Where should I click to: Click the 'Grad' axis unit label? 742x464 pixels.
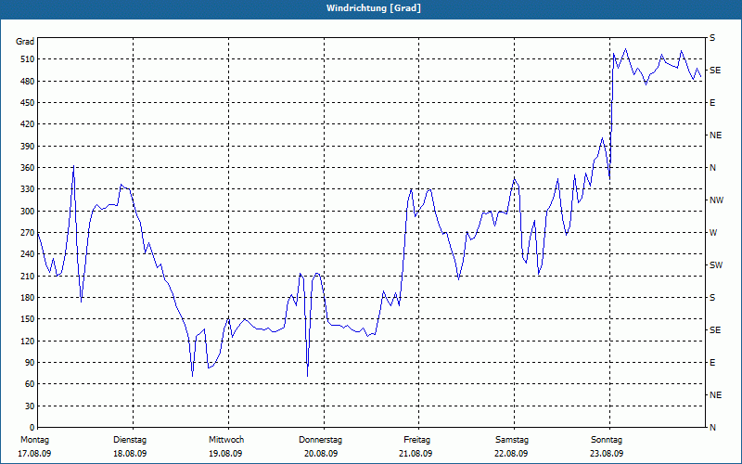pos(25,42)
